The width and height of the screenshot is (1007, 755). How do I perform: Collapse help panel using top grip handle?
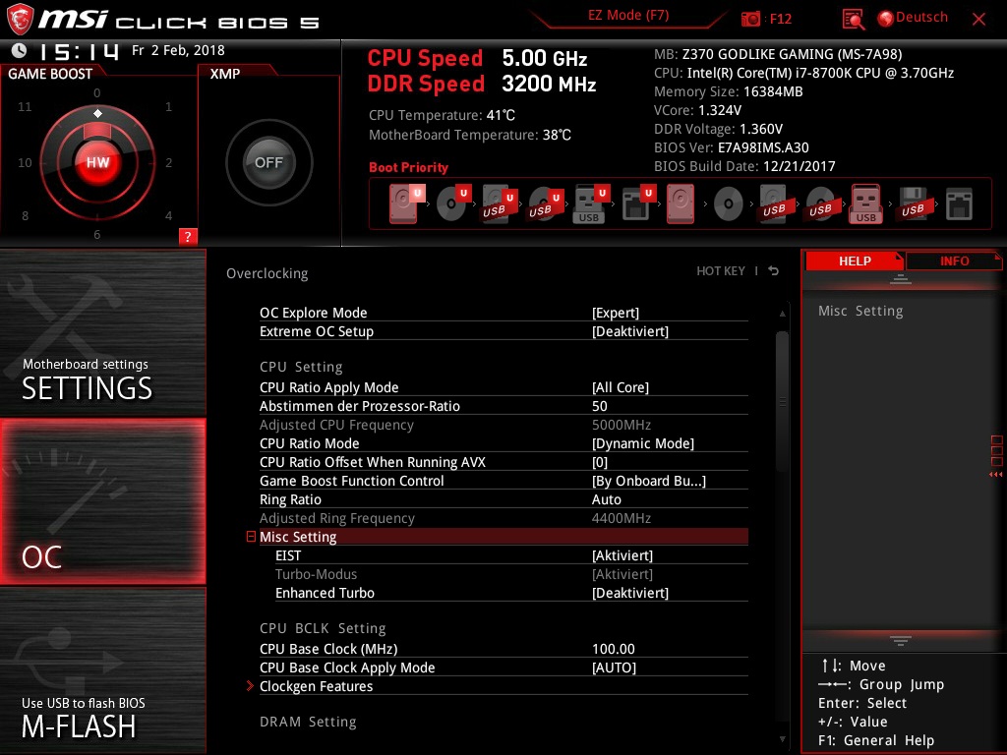(x=901, y=278)
